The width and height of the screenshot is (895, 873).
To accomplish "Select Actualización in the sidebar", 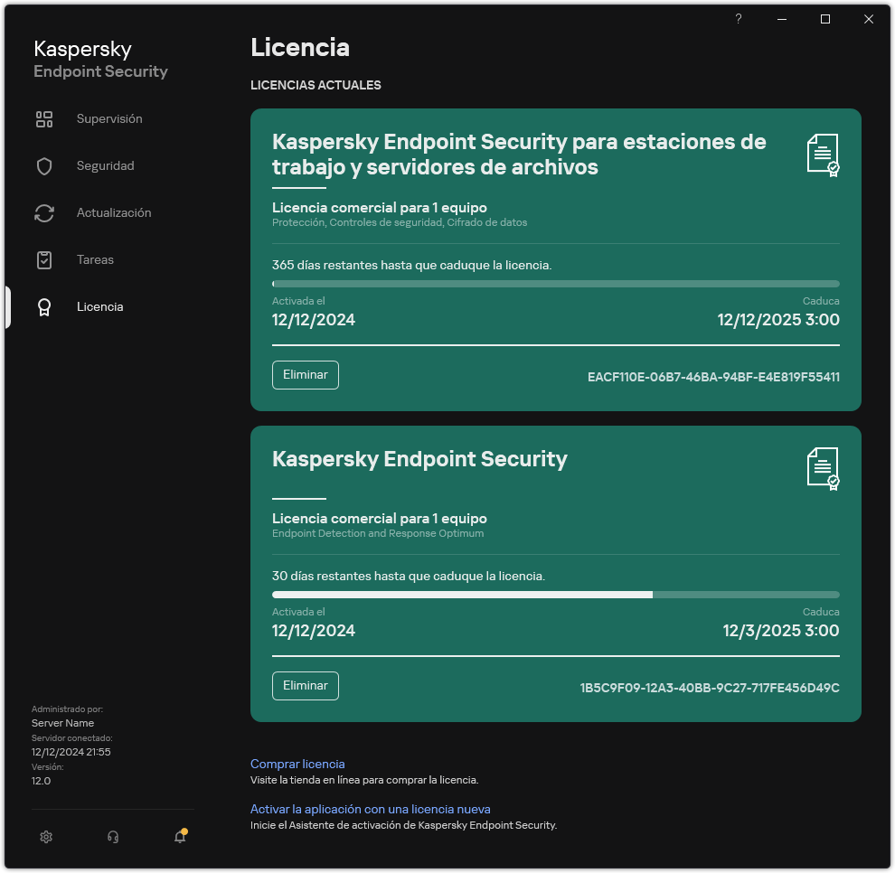I will (x=114, y=213).
